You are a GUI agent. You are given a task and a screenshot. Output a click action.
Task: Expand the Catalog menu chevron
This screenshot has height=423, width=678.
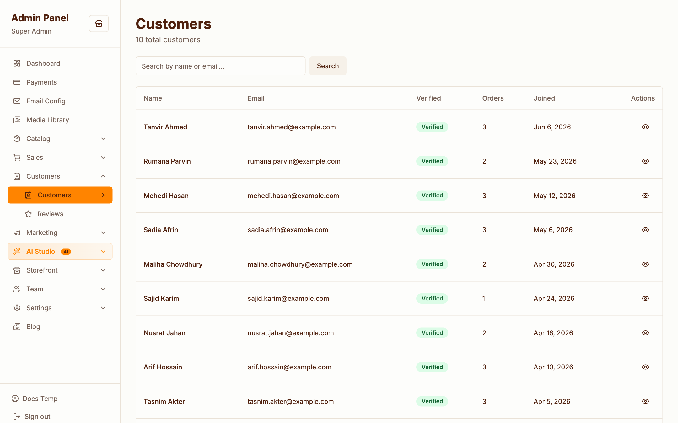click(103, 139)
